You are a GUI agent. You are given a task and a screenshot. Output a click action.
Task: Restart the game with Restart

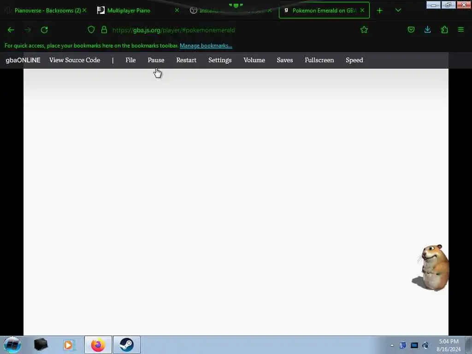[x=186, y=60]
